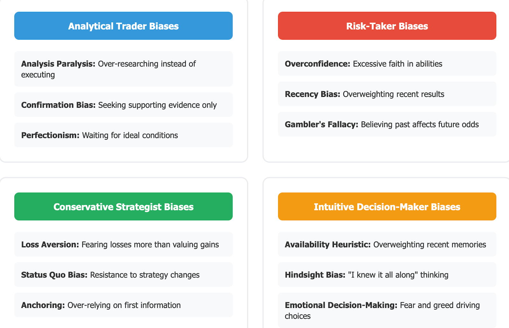Click the Emotional Decision-Making item
This screenshot has width=509, height=328.
(x=387, y=311)
